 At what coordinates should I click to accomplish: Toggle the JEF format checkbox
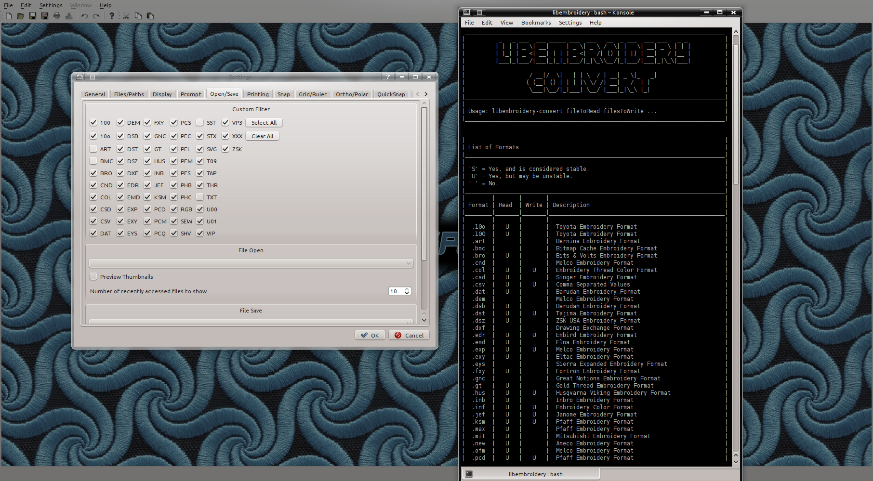coord(147,185)
